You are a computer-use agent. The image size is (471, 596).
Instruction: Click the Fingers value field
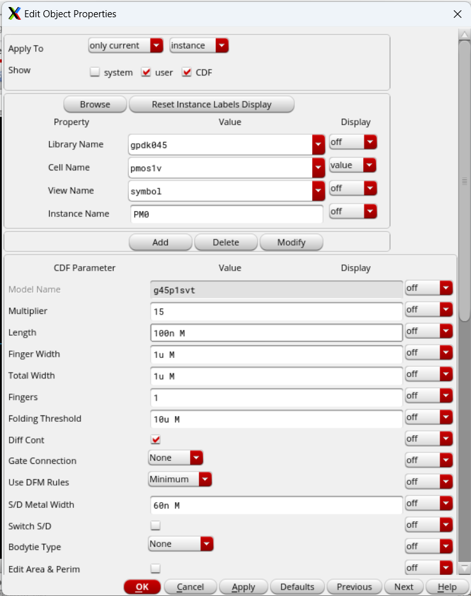pos(276,398)
